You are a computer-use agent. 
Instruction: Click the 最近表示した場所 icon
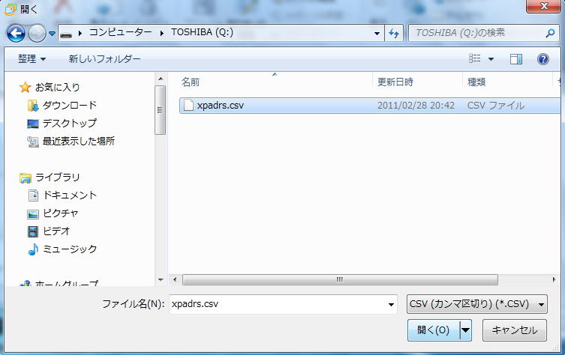click(x=33, y=142)
